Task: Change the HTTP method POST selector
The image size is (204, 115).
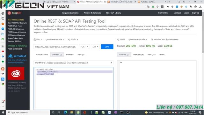Action: 84,47
